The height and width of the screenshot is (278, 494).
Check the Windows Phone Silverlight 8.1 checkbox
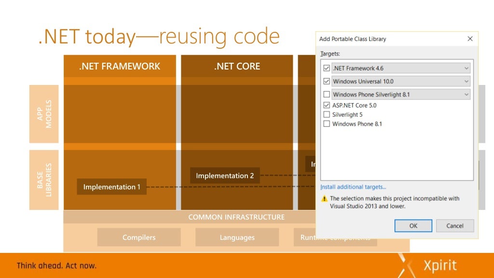pyautogui.click(x=327, y=94)
